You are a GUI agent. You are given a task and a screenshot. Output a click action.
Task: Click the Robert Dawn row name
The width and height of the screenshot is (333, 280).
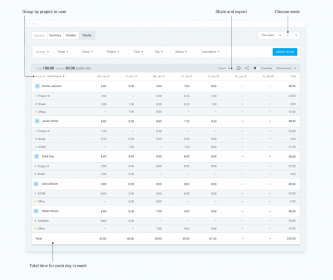[50, 211]
